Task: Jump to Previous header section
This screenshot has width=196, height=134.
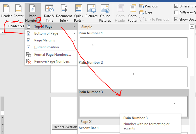Action: [149, 6]
